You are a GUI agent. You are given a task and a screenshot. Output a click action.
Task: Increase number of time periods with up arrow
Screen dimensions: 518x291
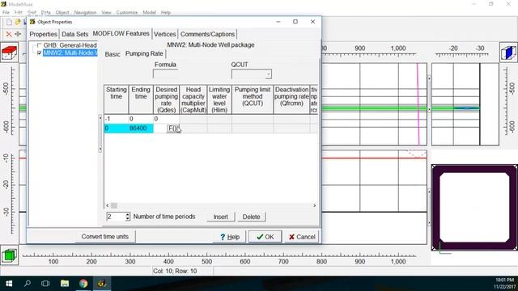[128, 214]
